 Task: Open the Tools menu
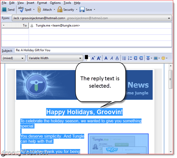pos(67,3)
